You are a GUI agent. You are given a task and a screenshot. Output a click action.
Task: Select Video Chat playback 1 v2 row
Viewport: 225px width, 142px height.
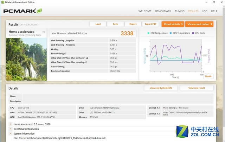click(93, 58)
